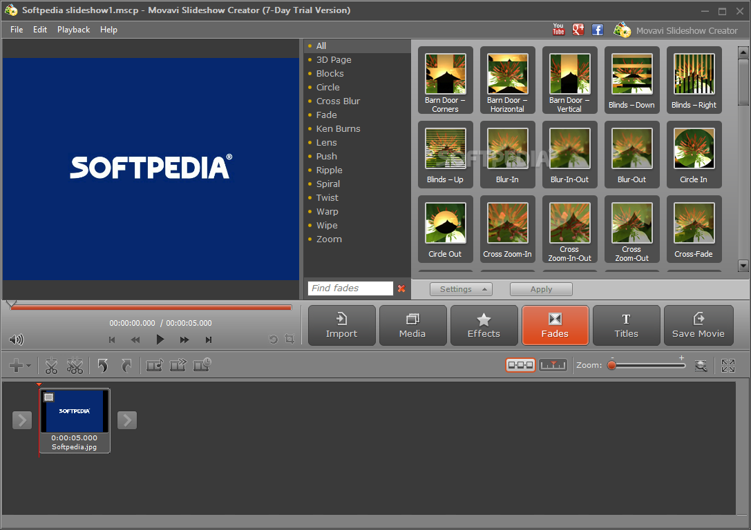Skip to the end of playback
Screen dimensions: 751x530
(209, 340)
